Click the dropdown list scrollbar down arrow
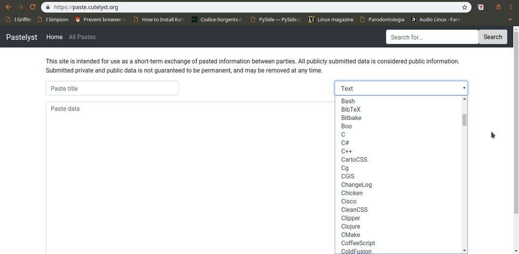 pos(465,250)
